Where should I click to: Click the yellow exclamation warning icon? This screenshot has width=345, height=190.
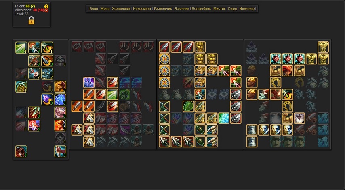click(x=46, y=6)
